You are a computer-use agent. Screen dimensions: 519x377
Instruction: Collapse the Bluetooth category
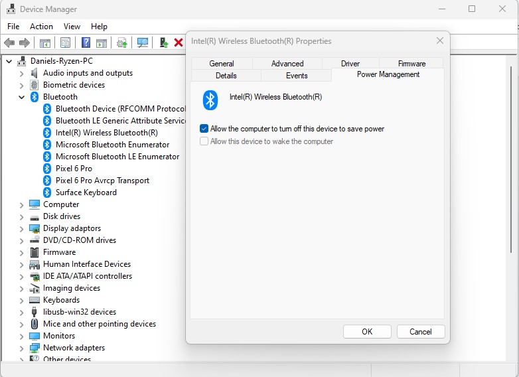[21, 97]
